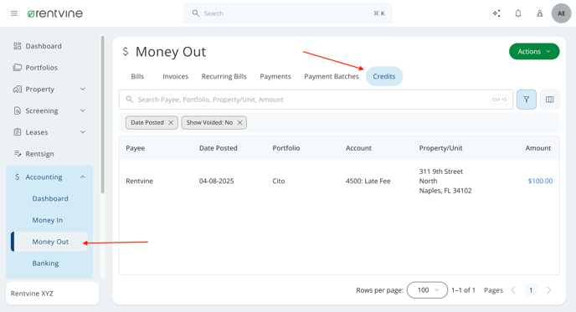Expand the Screening sidebar section
Screen dimensions: 576x312
point(49,111)
